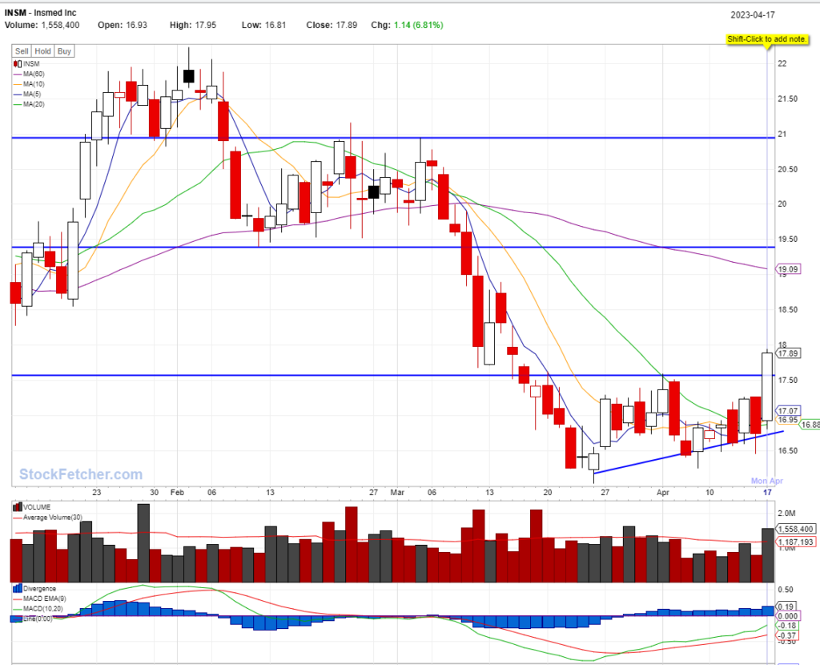Click the 'Shift-Click to add note.' tooltip
The image size is (820, 665).
click(x=766, y=39)
